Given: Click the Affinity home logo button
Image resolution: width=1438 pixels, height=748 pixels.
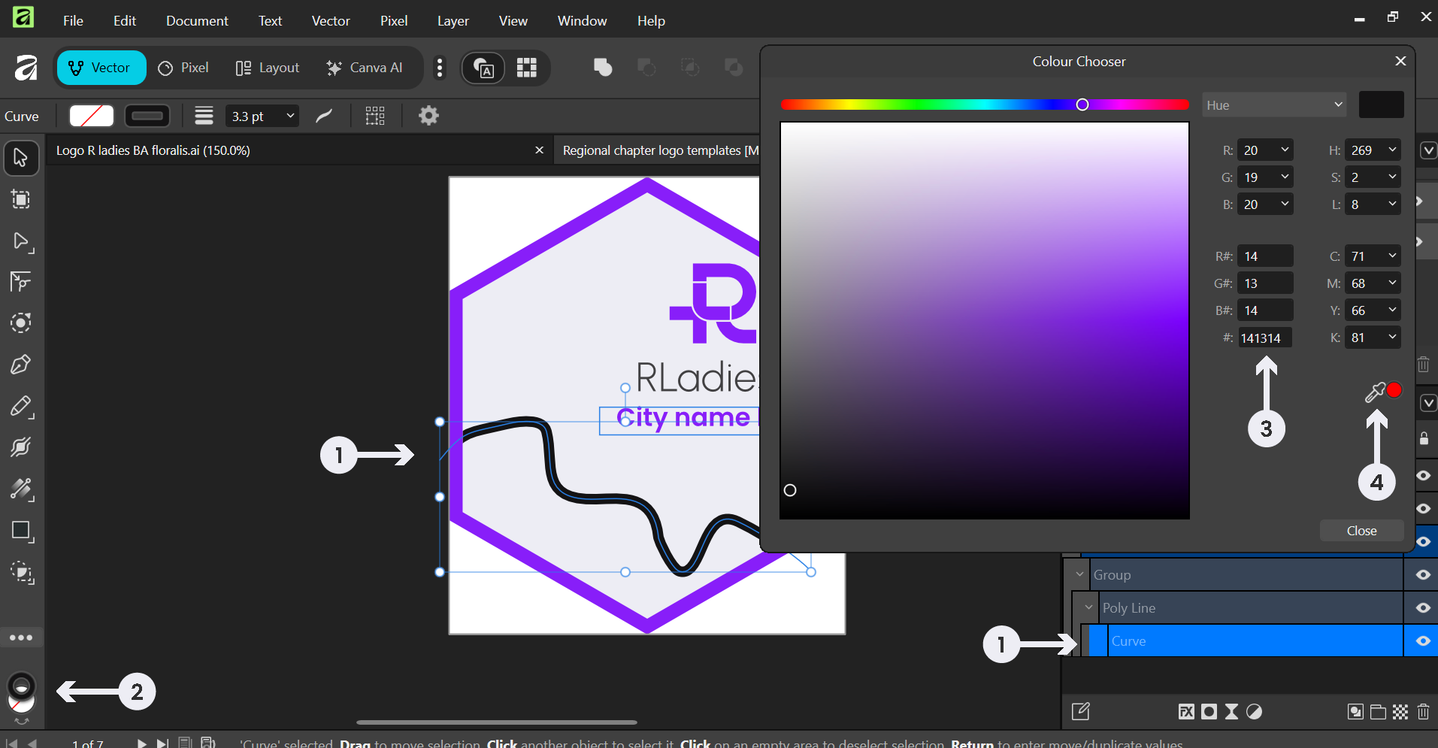Looking at the screenshot, I should [x=26, y=68].
